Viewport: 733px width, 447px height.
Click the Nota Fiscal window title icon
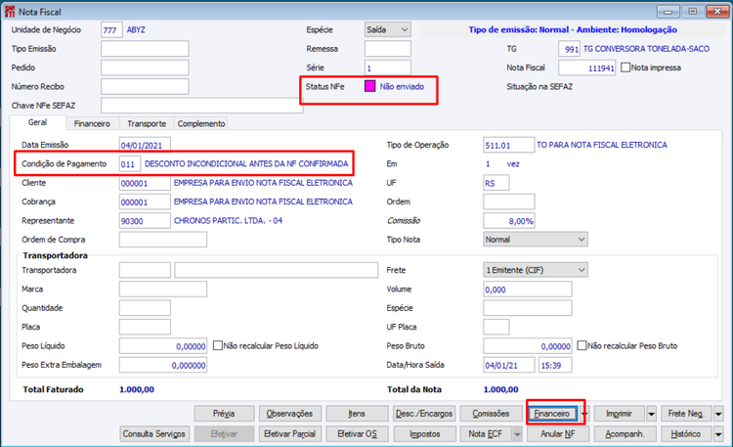click(10, 11)
